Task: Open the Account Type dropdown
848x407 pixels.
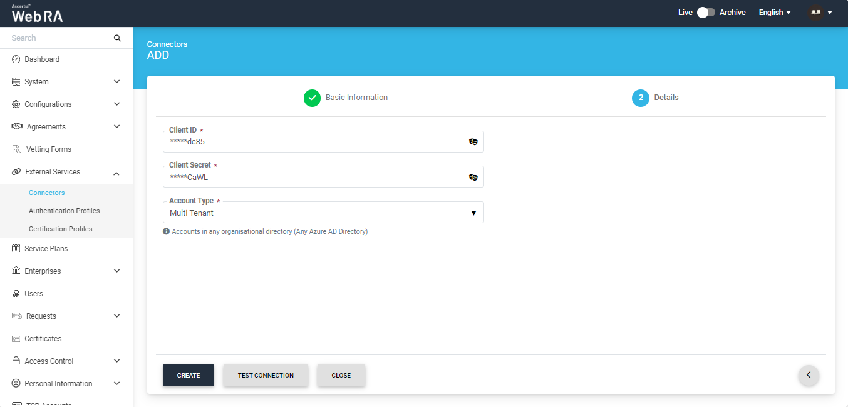Action: (x=323, y=213)
